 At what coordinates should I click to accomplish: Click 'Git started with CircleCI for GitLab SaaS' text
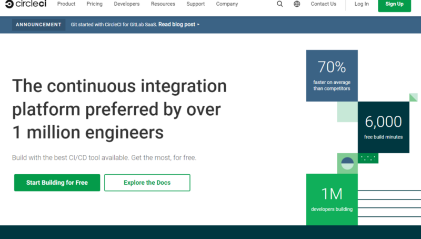[x=114, y=24]
